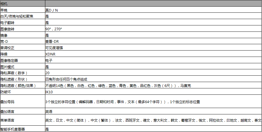This screenshot has width=262, height=132.
Task: Click the 相机 header cell
Action: point(5,3)
